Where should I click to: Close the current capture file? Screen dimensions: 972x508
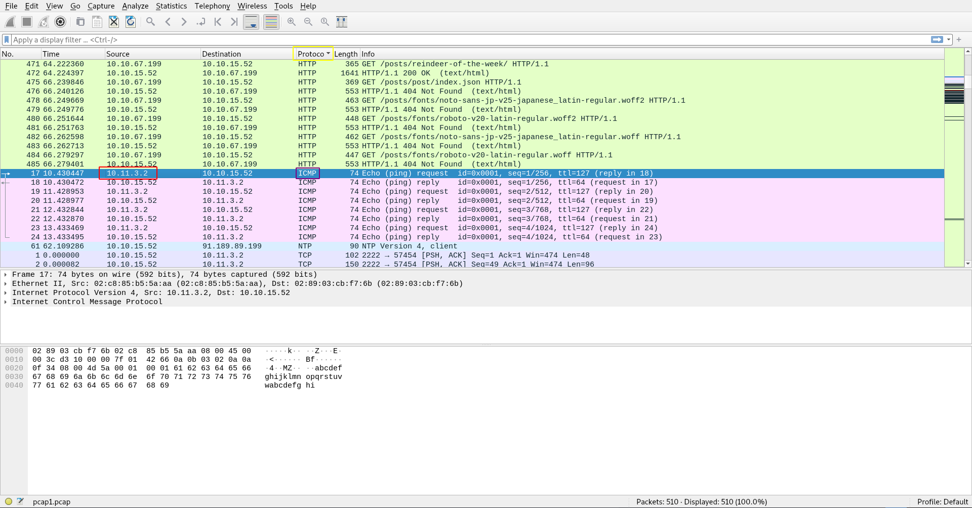click(114, 22)
